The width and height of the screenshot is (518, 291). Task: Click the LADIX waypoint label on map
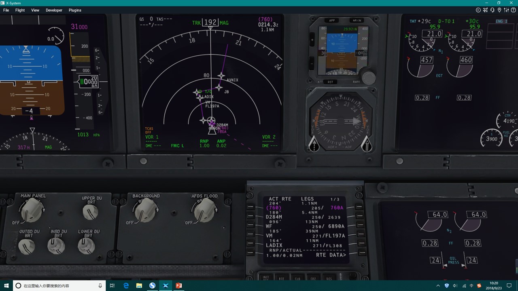[208, 97]
